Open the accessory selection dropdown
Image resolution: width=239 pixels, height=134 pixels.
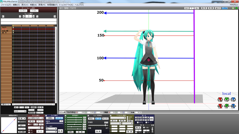coord(118,118)
